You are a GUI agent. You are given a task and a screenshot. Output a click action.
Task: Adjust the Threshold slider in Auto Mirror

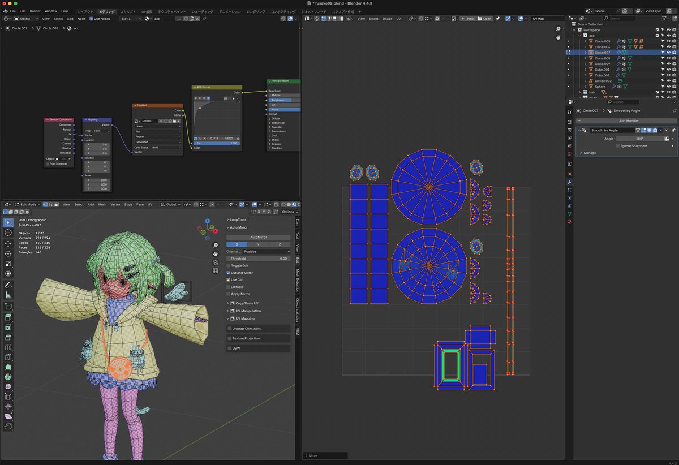pyautogui.click(x=259, y=259)
